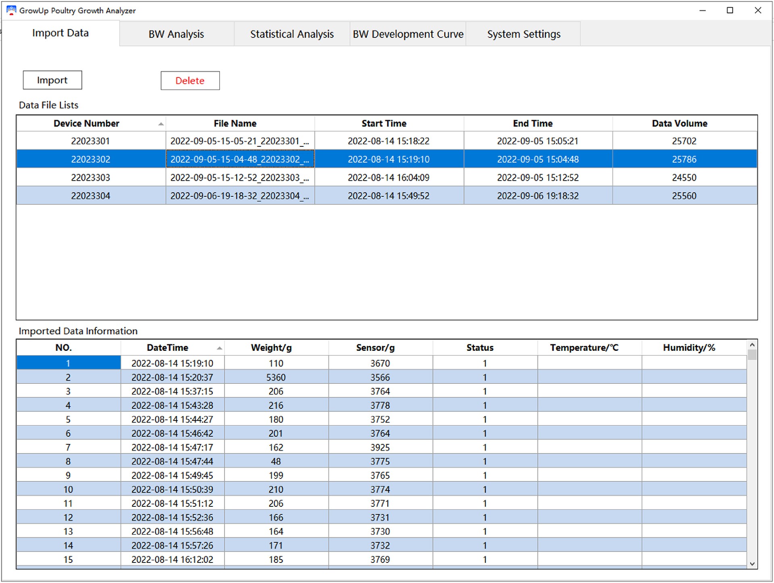Screen dimensions: 774x583
Task: Click the scrollbar down arrow in data table
Action: (x=752, y=564)
